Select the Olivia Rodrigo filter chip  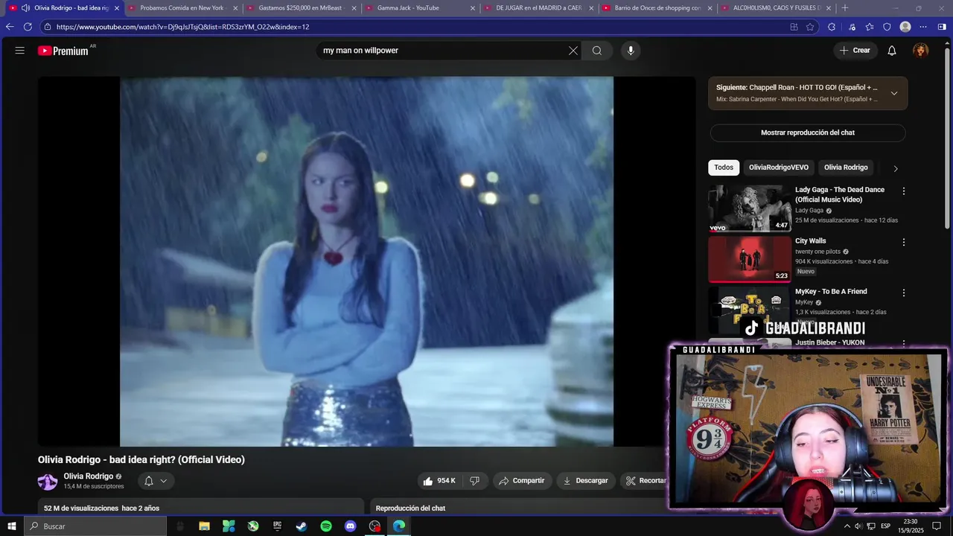pos(846,167)
